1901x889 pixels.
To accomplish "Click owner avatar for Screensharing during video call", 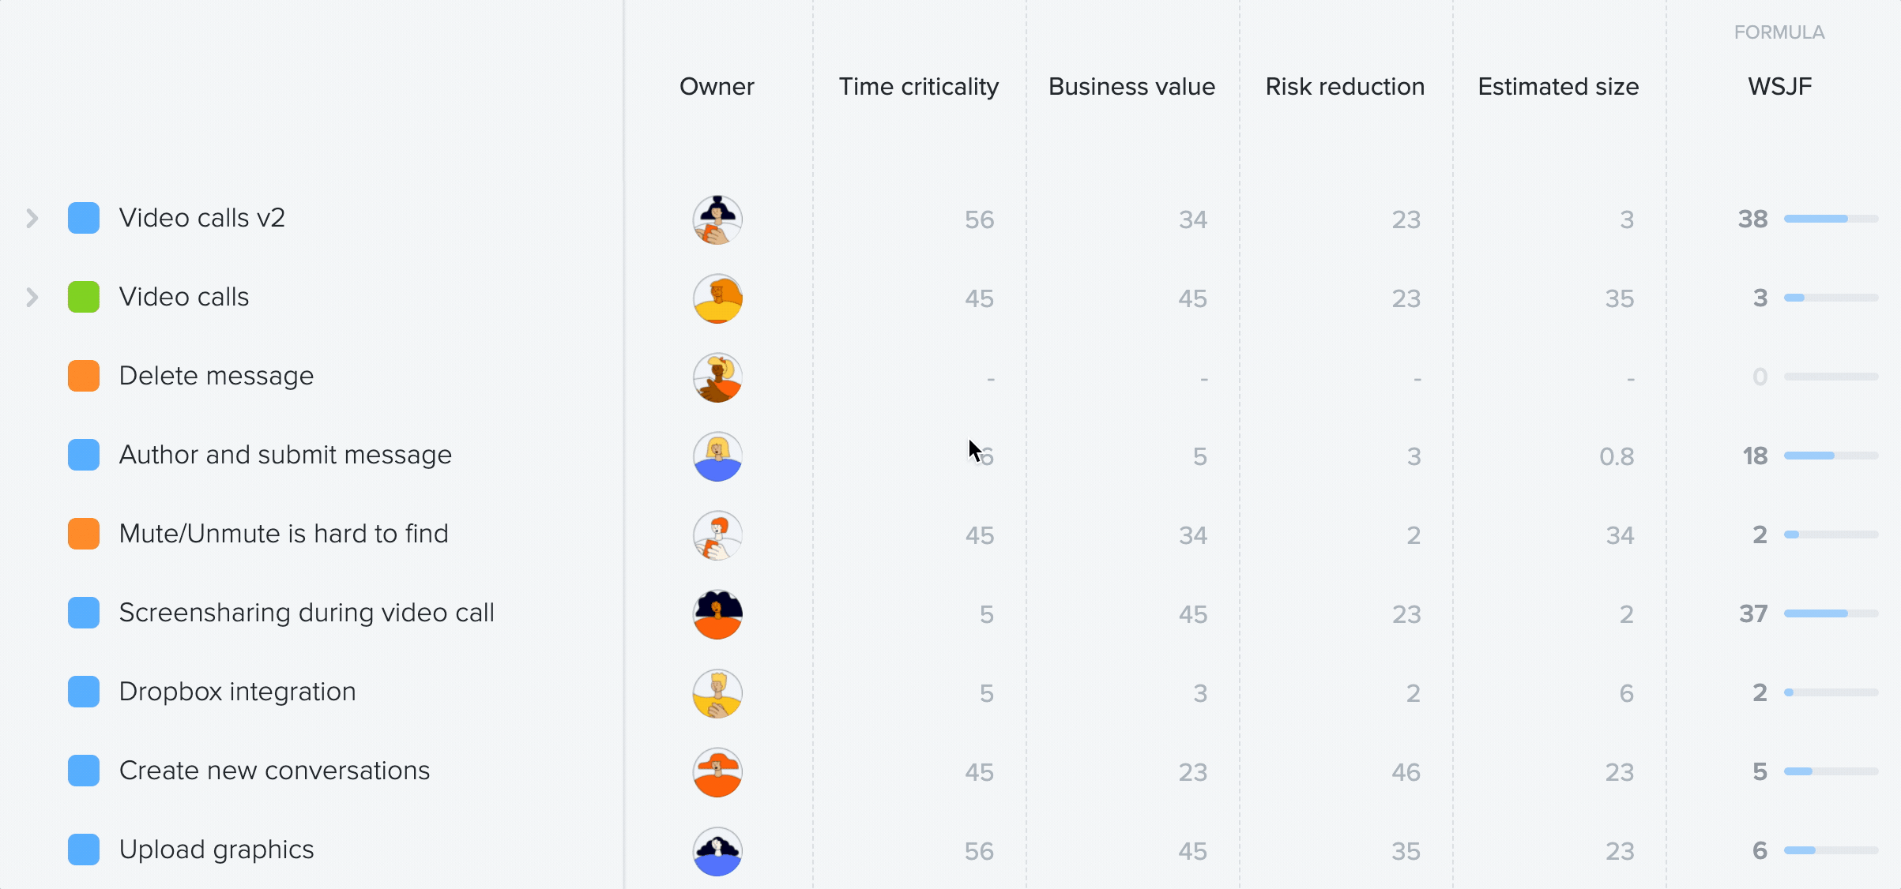I will pyautogui.click(x=717, y=614).
